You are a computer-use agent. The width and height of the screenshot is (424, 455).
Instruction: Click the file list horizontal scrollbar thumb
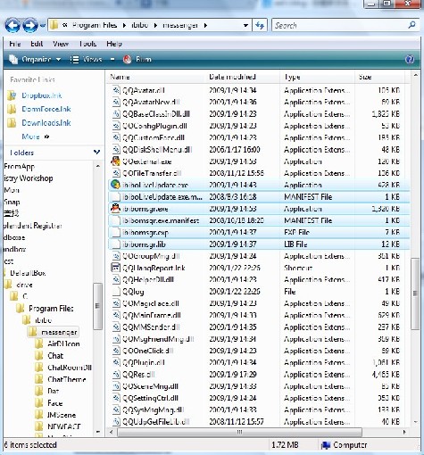[240, 432]
